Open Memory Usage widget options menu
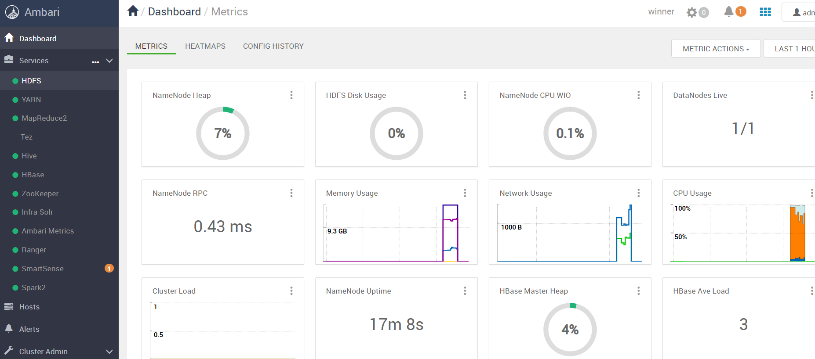The width and height of the screenshot is (815, 359). coord(465,193)
